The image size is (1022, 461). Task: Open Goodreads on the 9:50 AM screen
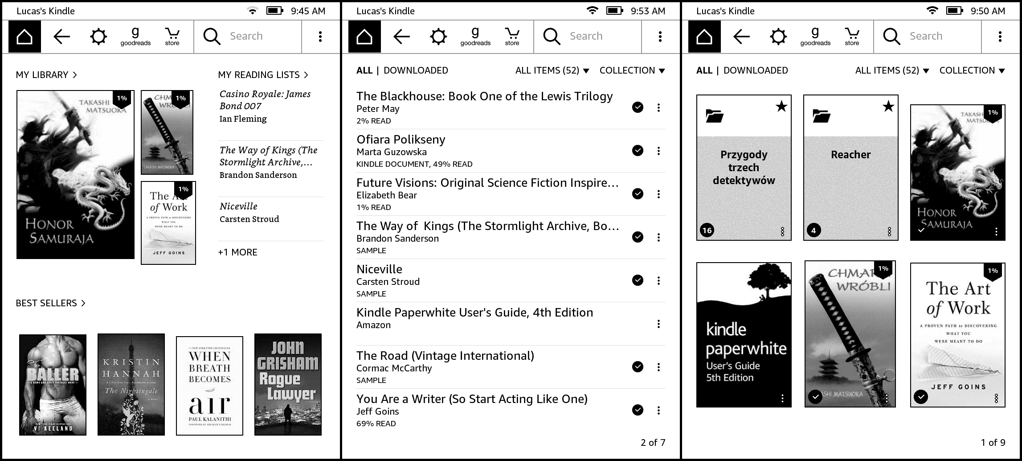[815, 37]
